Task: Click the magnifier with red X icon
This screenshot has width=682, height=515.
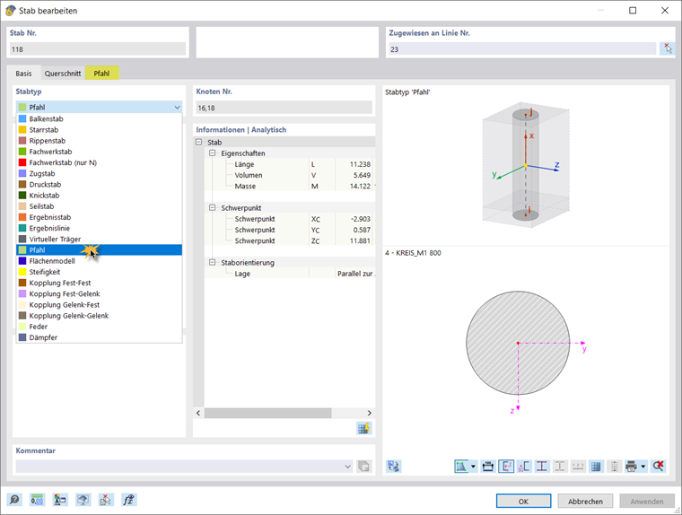Action: click(x=658, y=467)
